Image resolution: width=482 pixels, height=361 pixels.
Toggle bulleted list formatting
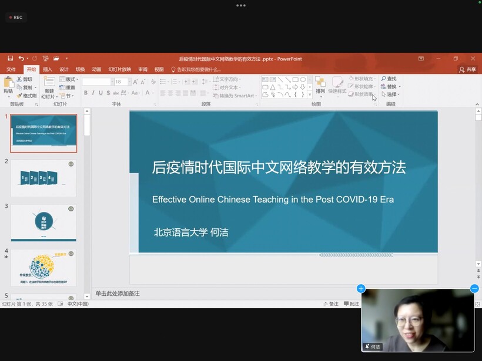(x=164, y=82)
